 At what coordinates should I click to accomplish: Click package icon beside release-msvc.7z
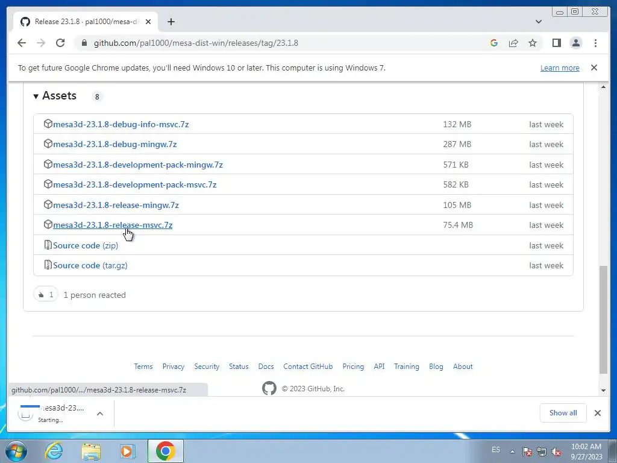[x=48, y=224]
